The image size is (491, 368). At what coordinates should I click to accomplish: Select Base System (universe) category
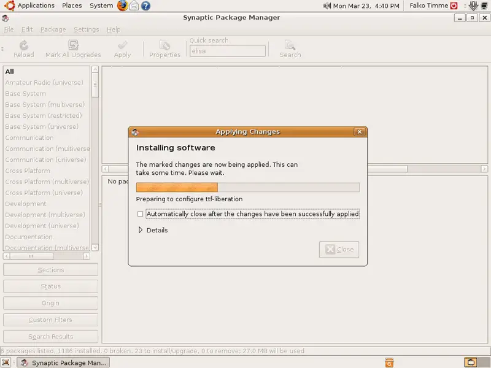click(47, 127)
